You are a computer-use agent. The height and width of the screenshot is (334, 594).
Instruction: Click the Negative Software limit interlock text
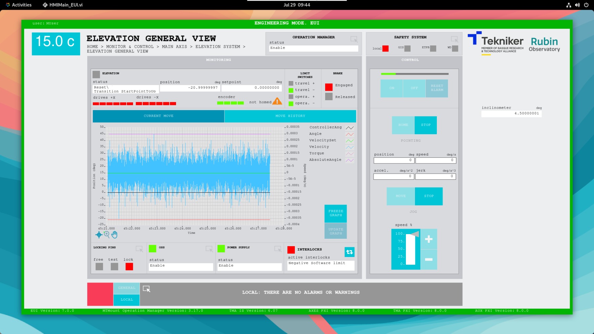[317, 263]
